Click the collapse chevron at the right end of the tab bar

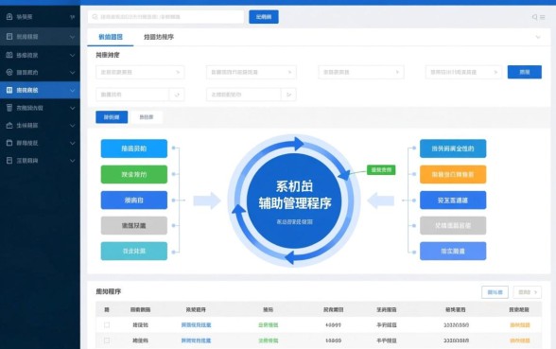point(538,37)
